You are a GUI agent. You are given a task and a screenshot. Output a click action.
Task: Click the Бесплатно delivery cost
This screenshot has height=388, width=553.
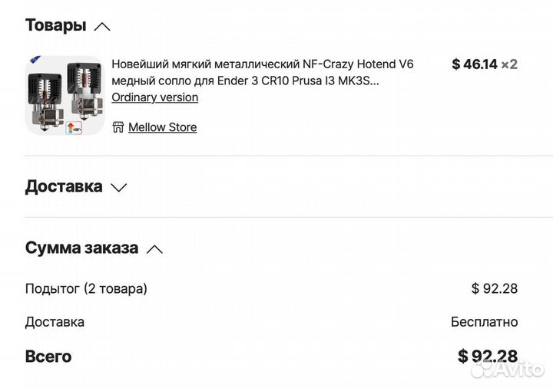[484, 322]
